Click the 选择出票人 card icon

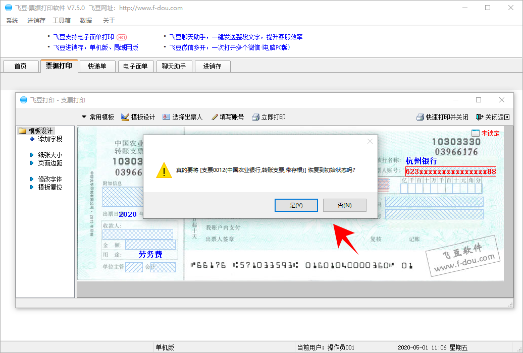pos(166,116)
